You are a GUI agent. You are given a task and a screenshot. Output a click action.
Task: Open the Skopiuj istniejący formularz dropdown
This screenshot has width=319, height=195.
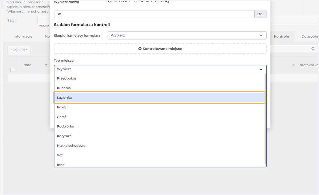[187, 35]
